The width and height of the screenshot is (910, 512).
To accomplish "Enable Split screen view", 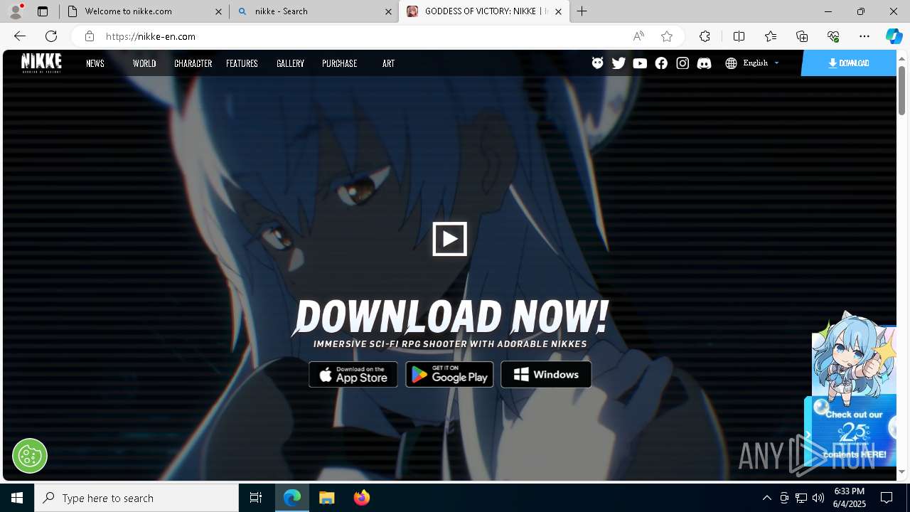I will (739, 36).
